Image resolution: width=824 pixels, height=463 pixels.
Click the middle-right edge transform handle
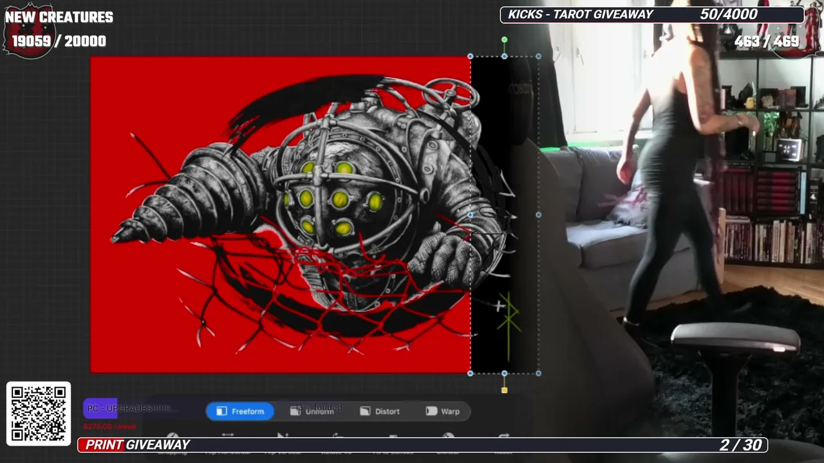click(538, 215)
